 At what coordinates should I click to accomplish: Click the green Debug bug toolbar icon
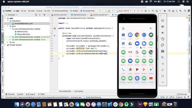click(x=145, y=11)
